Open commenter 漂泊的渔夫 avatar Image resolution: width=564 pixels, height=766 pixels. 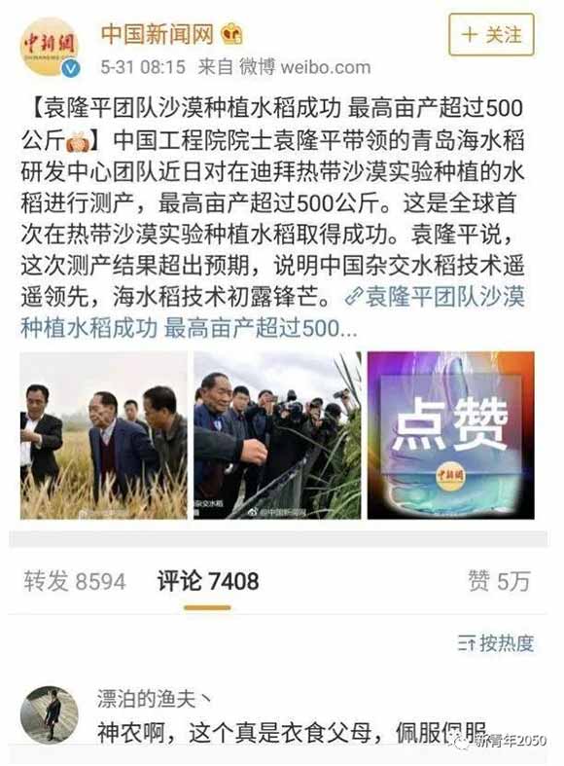click(x=50, y=715)
